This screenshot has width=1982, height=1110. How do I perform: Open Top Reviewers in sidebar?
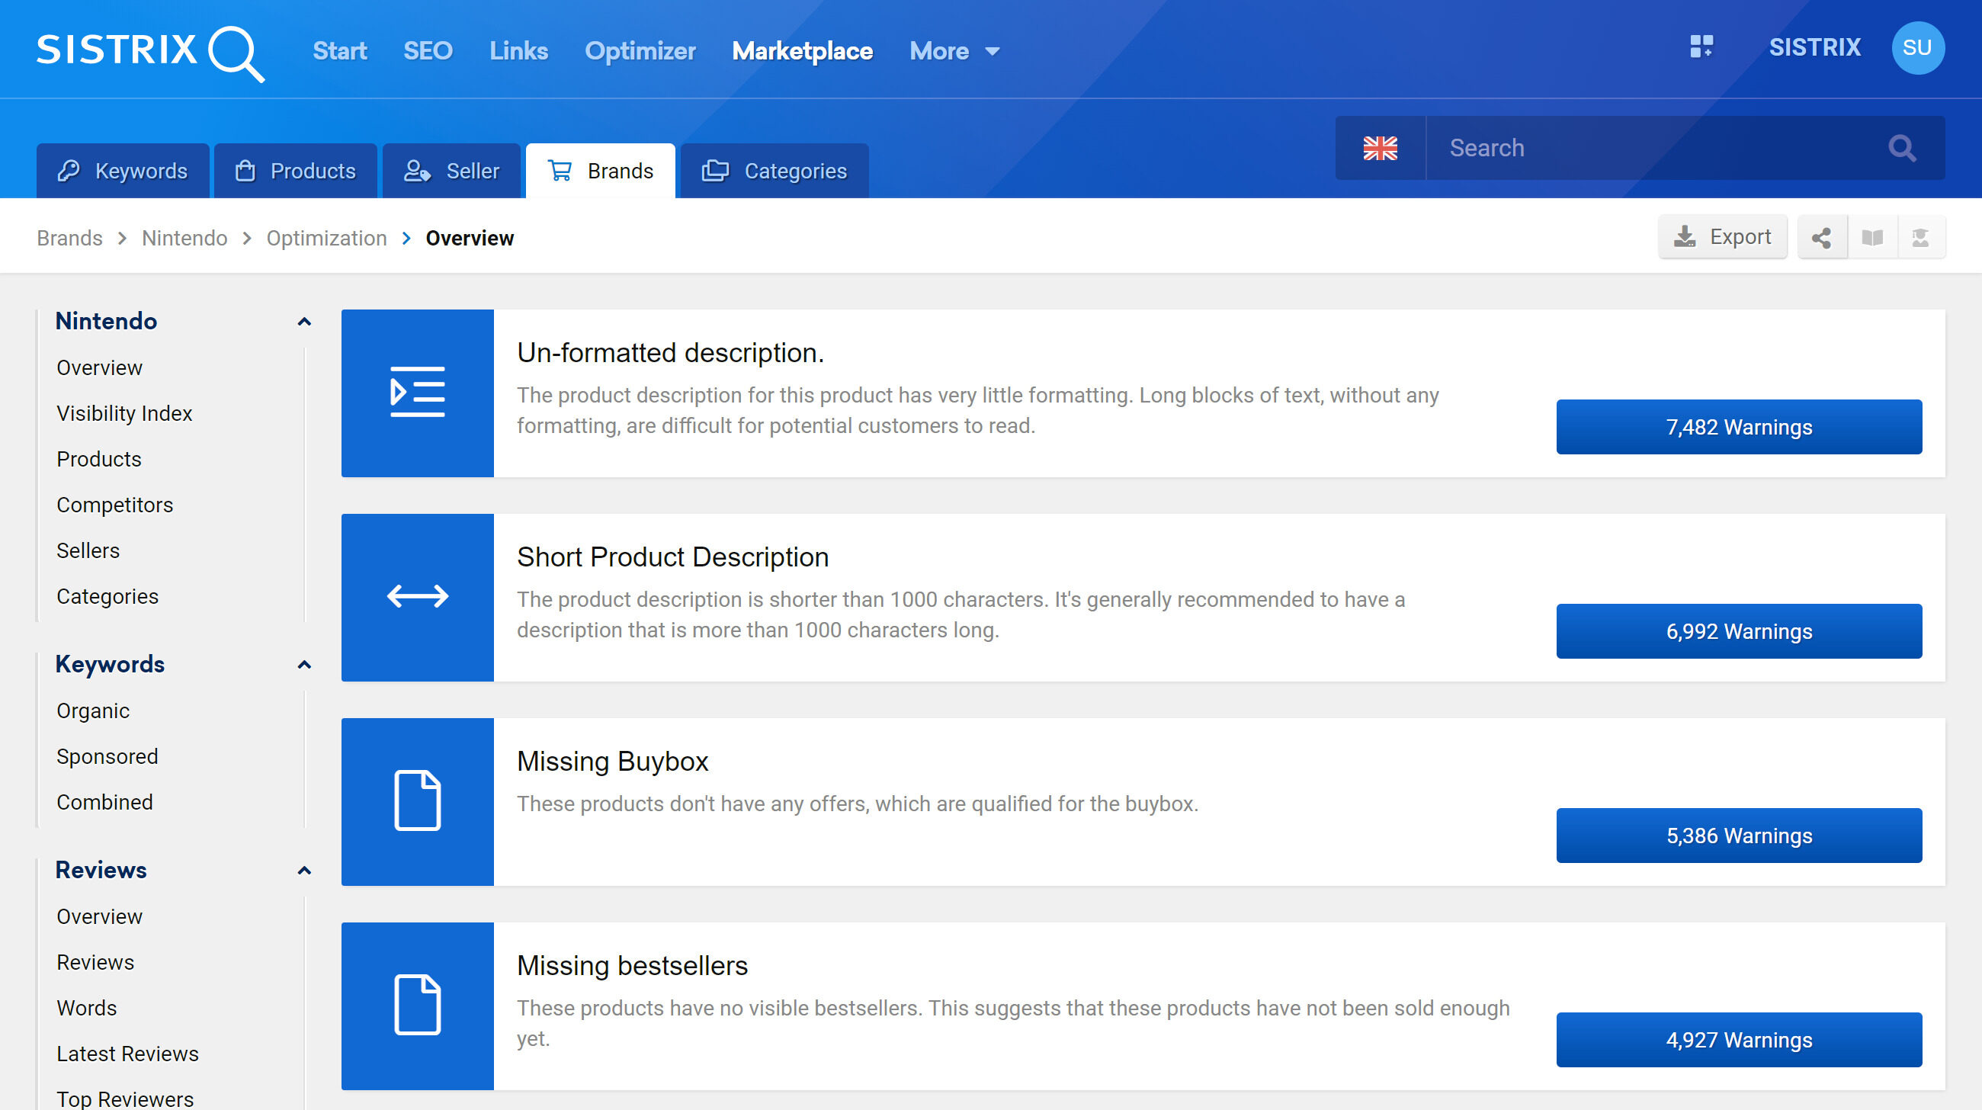125,1099
